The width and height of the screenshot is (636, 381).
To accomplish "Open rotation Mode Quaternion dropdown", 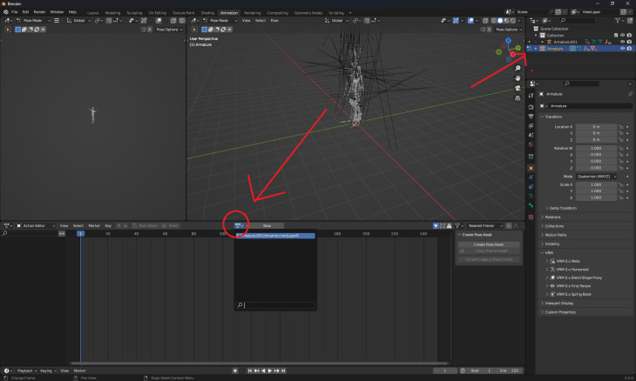I will point(597,176).
